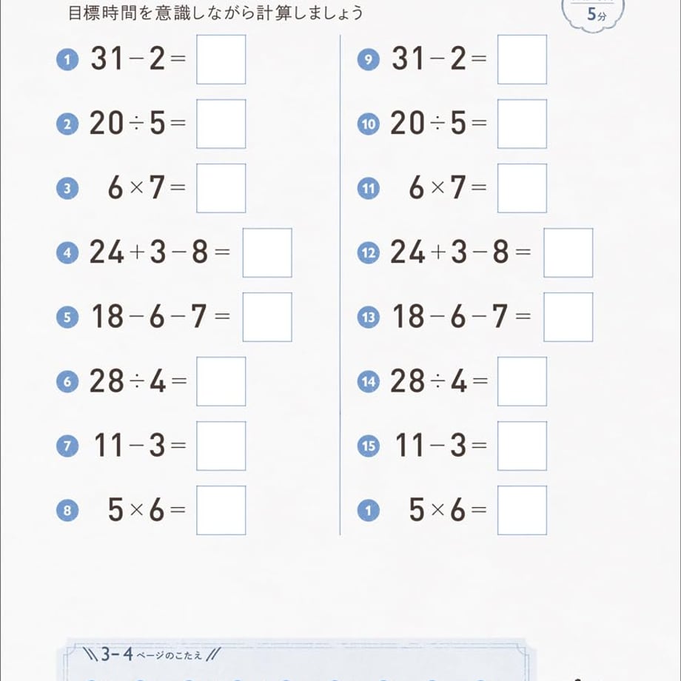Click the blue number 5 circle badge
This screenshot has height=681, width=681.
pyautogui.click(x=67, y=317)
